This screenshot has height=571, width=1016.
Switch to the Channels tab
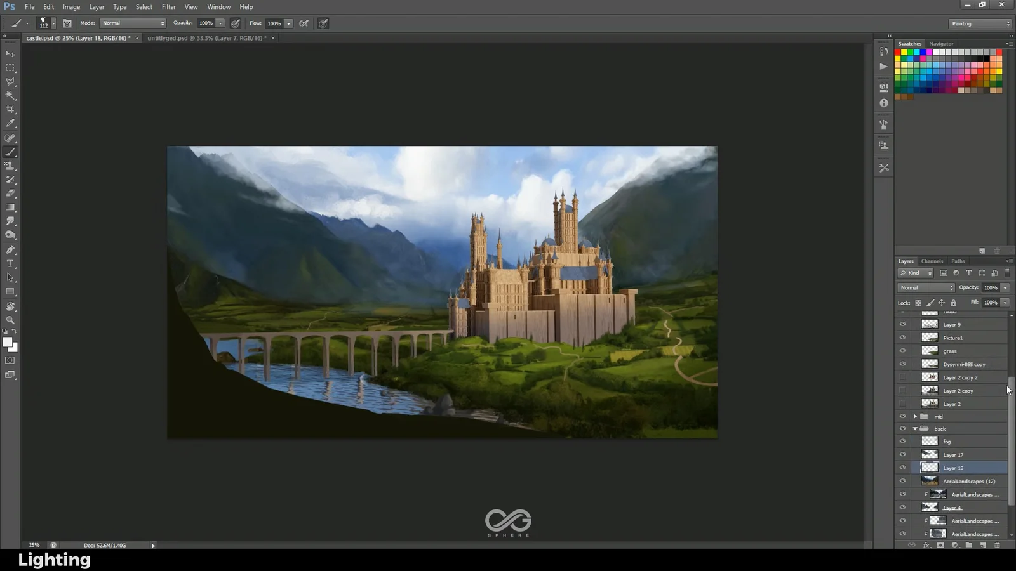click(932, 261)
